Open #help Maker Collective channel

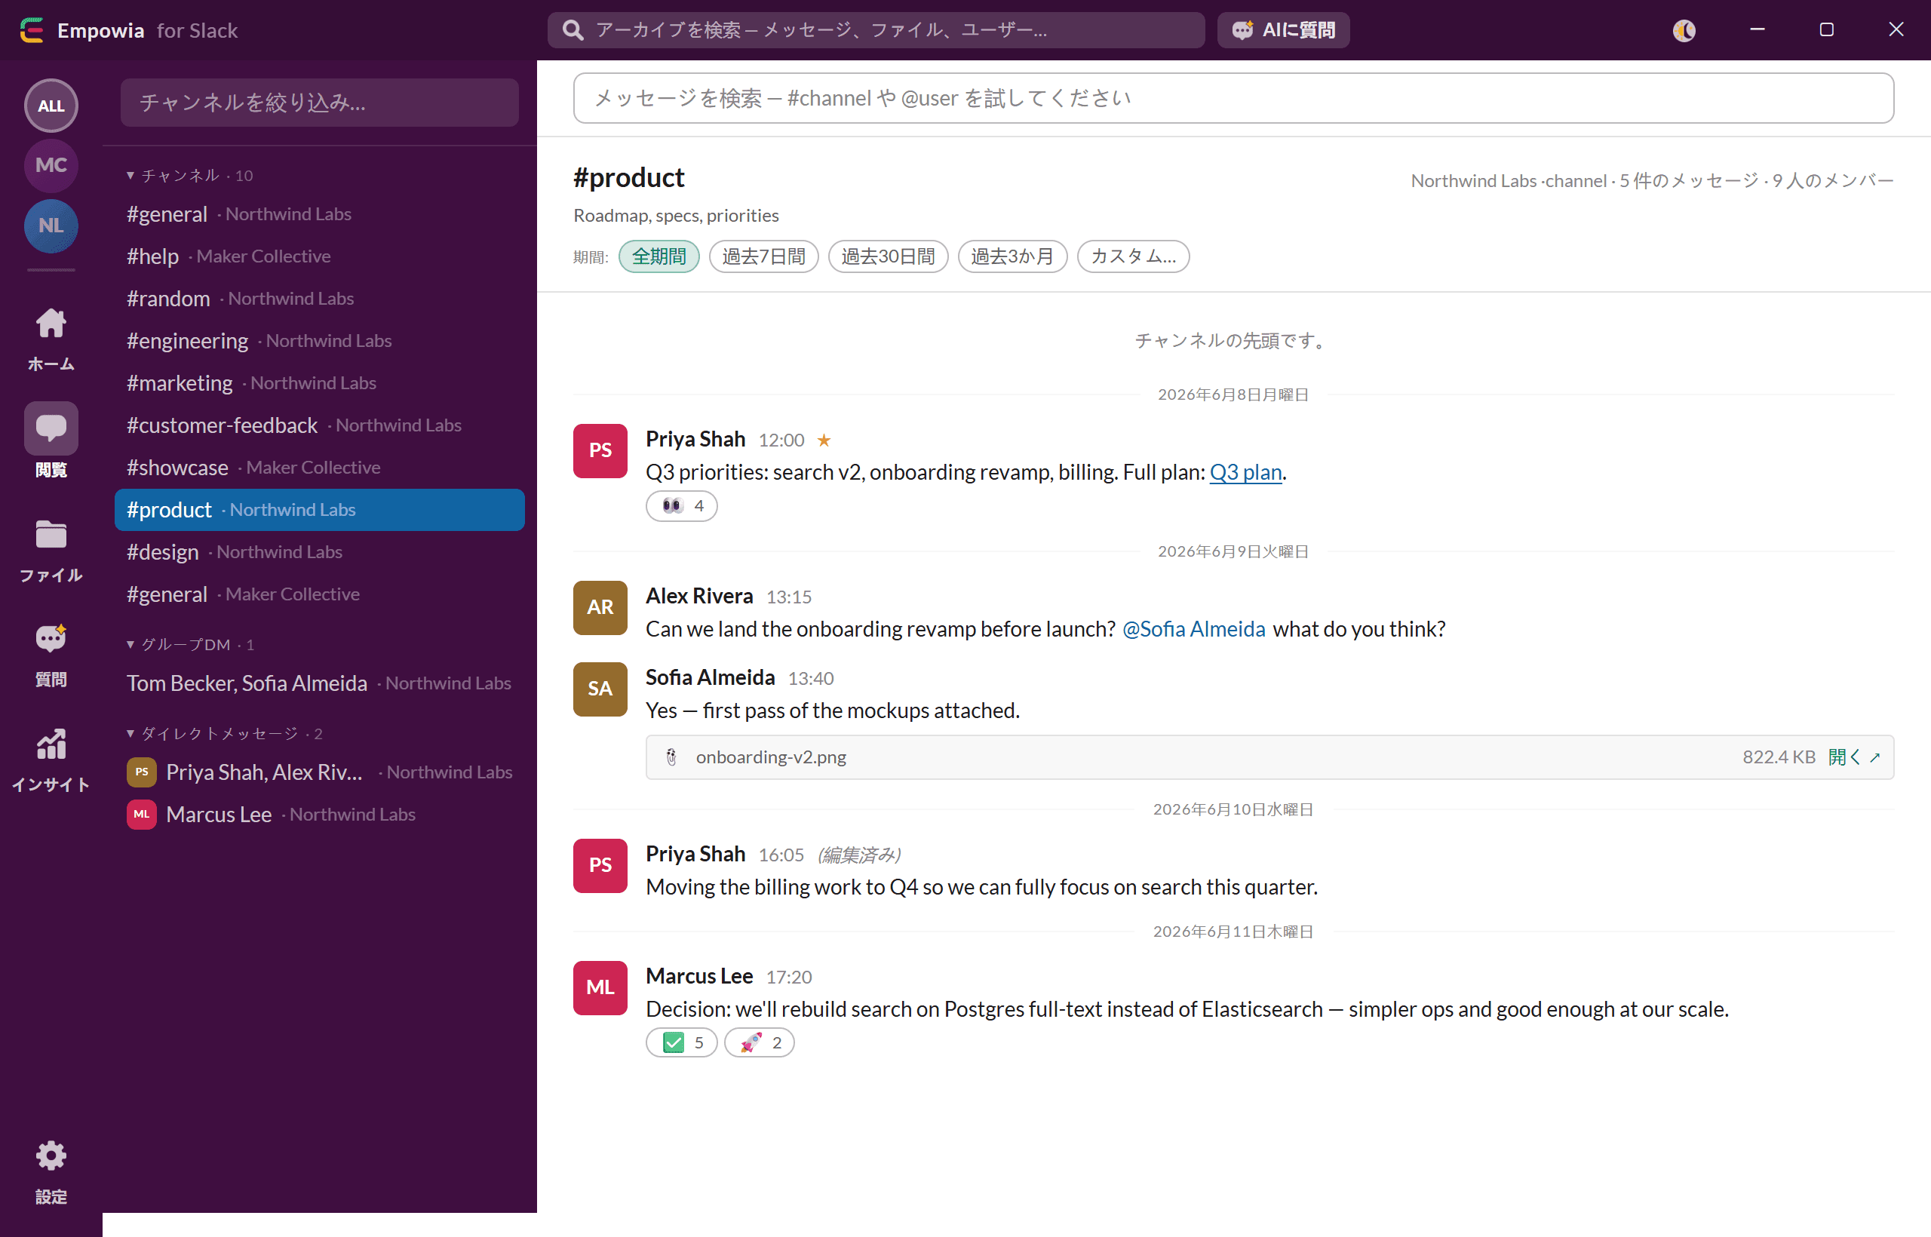click(319, 256)
